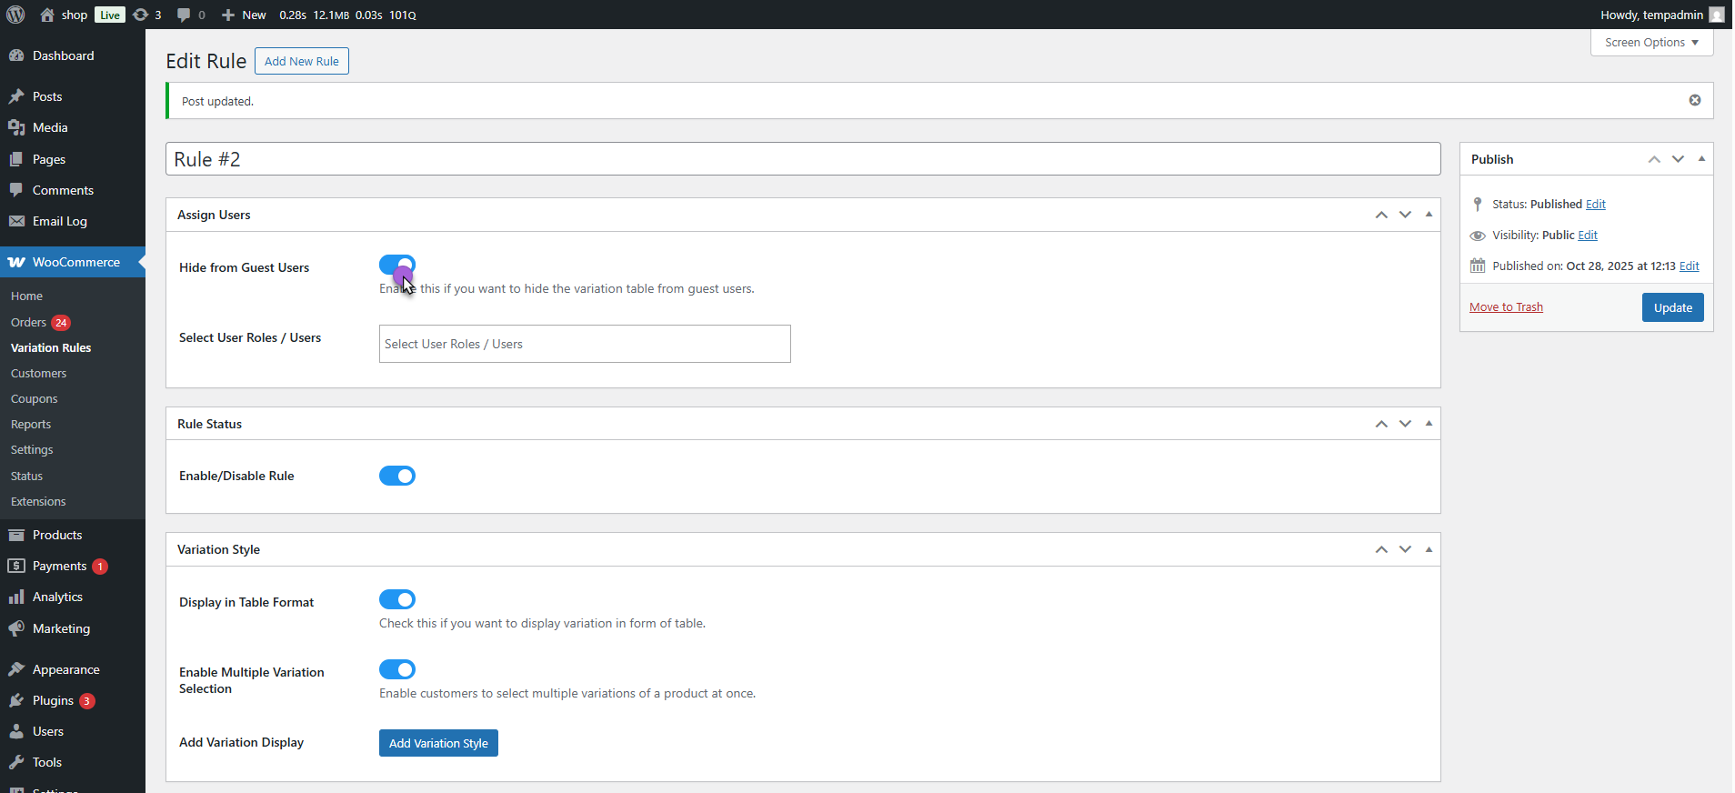Screen dimensions: 1735x793
Task: Open the Extensions submenu item
Action: pyautogui.click(x=38, y=502)
